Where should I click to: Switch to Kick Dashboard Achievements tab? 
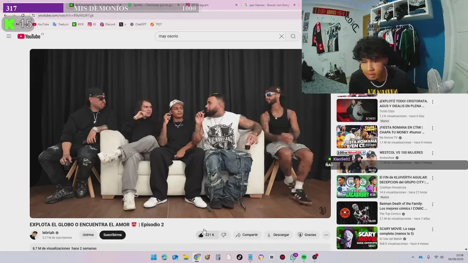tap(95, 5)
